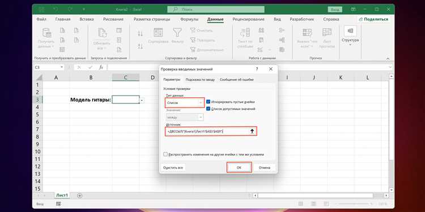This screenshot has width=425, height=212.
Task: Click the 'Модель гитары:' cell
Action: (x=91, y=99)
